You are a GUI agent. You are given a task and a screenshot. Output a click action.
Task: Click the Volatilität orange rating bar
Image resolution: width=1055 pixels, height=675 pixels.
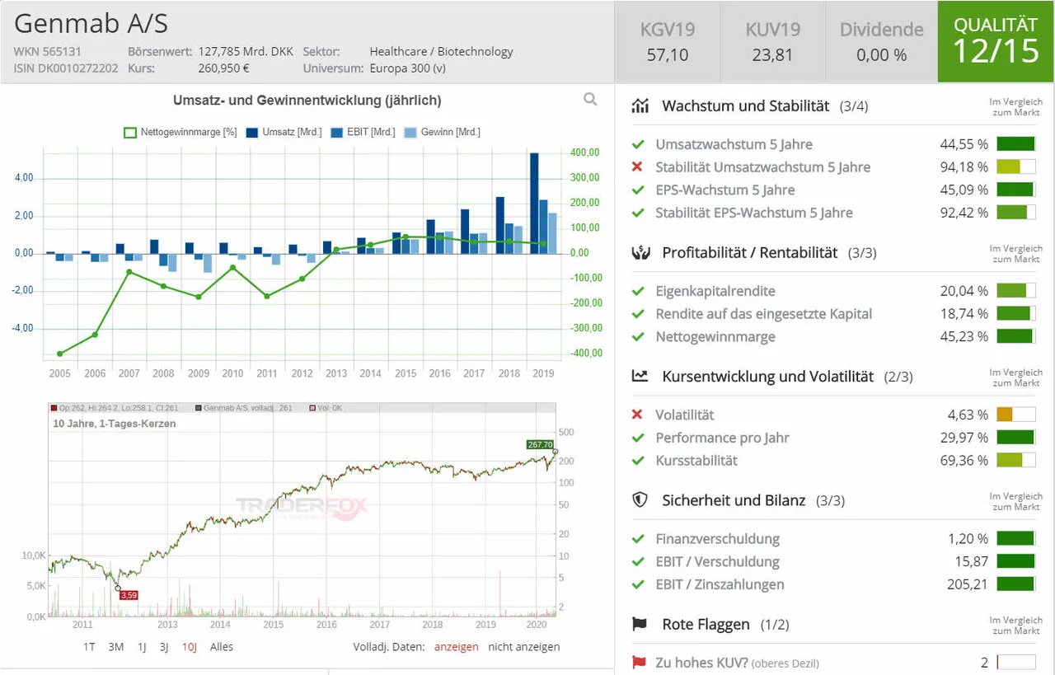pyautogui.click(x=1015, y=415)
